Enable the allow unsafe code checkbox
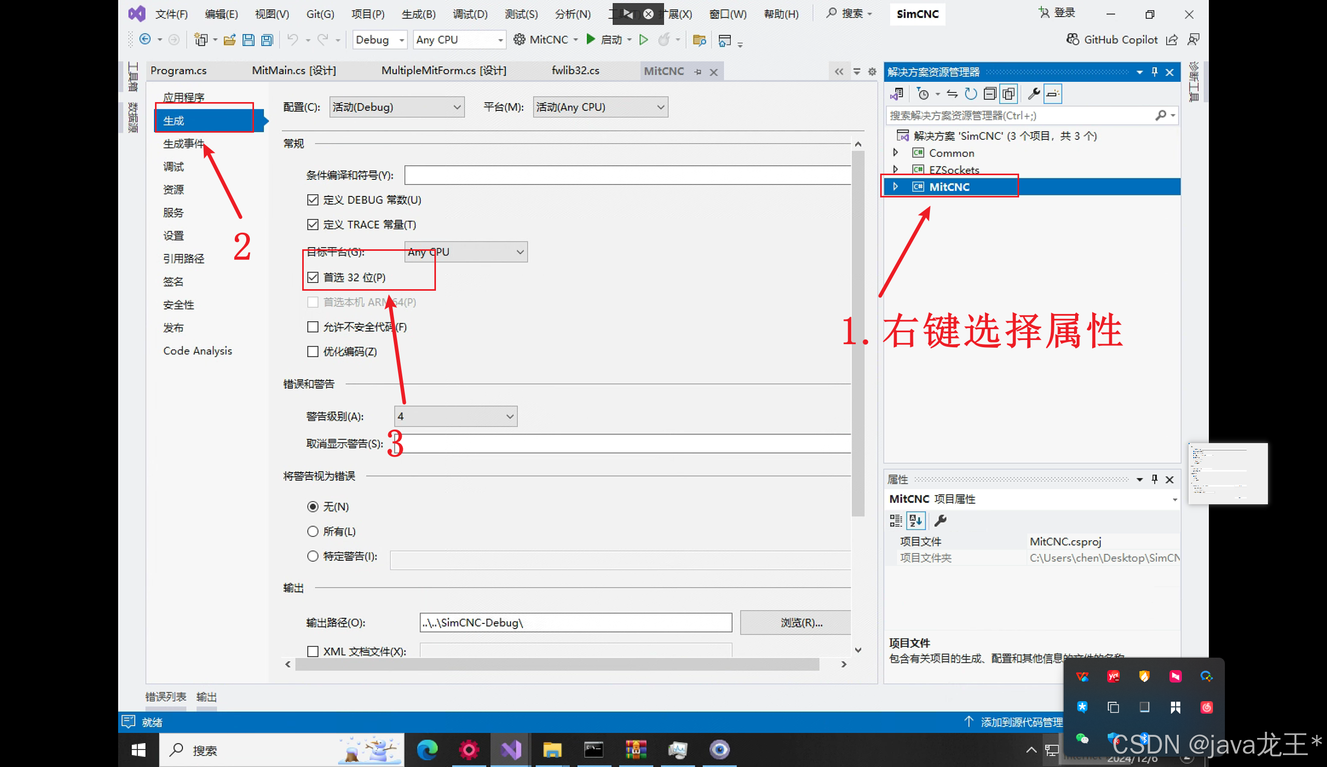 point(313,327)
